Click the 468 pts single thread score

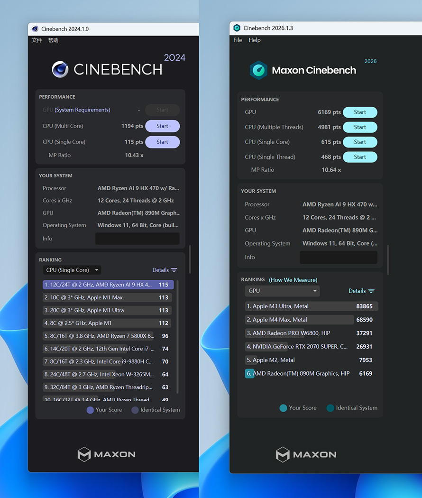pyautogui.click(x=331, y=157)
